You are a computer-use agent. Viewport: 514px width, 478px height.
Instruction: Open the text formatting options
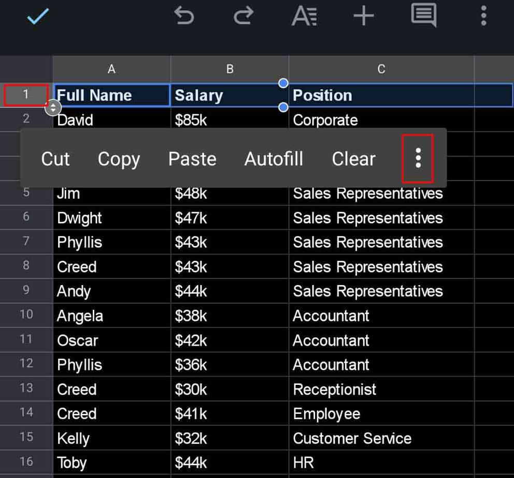pyautogui.click(x=304, y=16)
